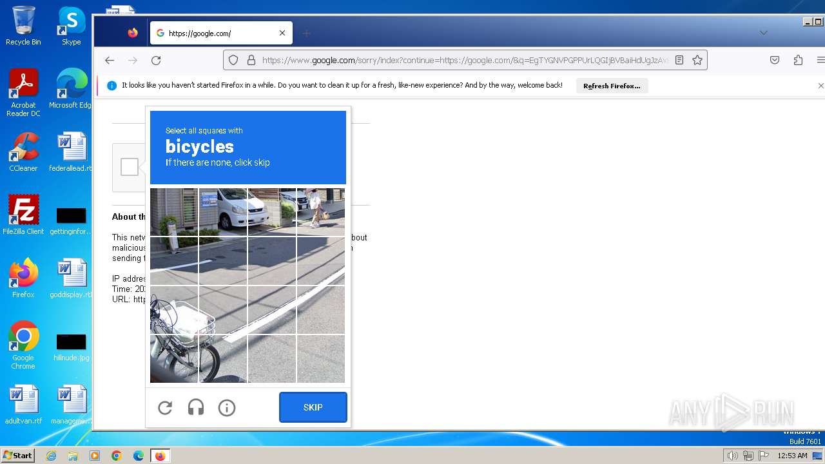Open captcha help info icon
825x464 pixels.
(x=227, y=407)
